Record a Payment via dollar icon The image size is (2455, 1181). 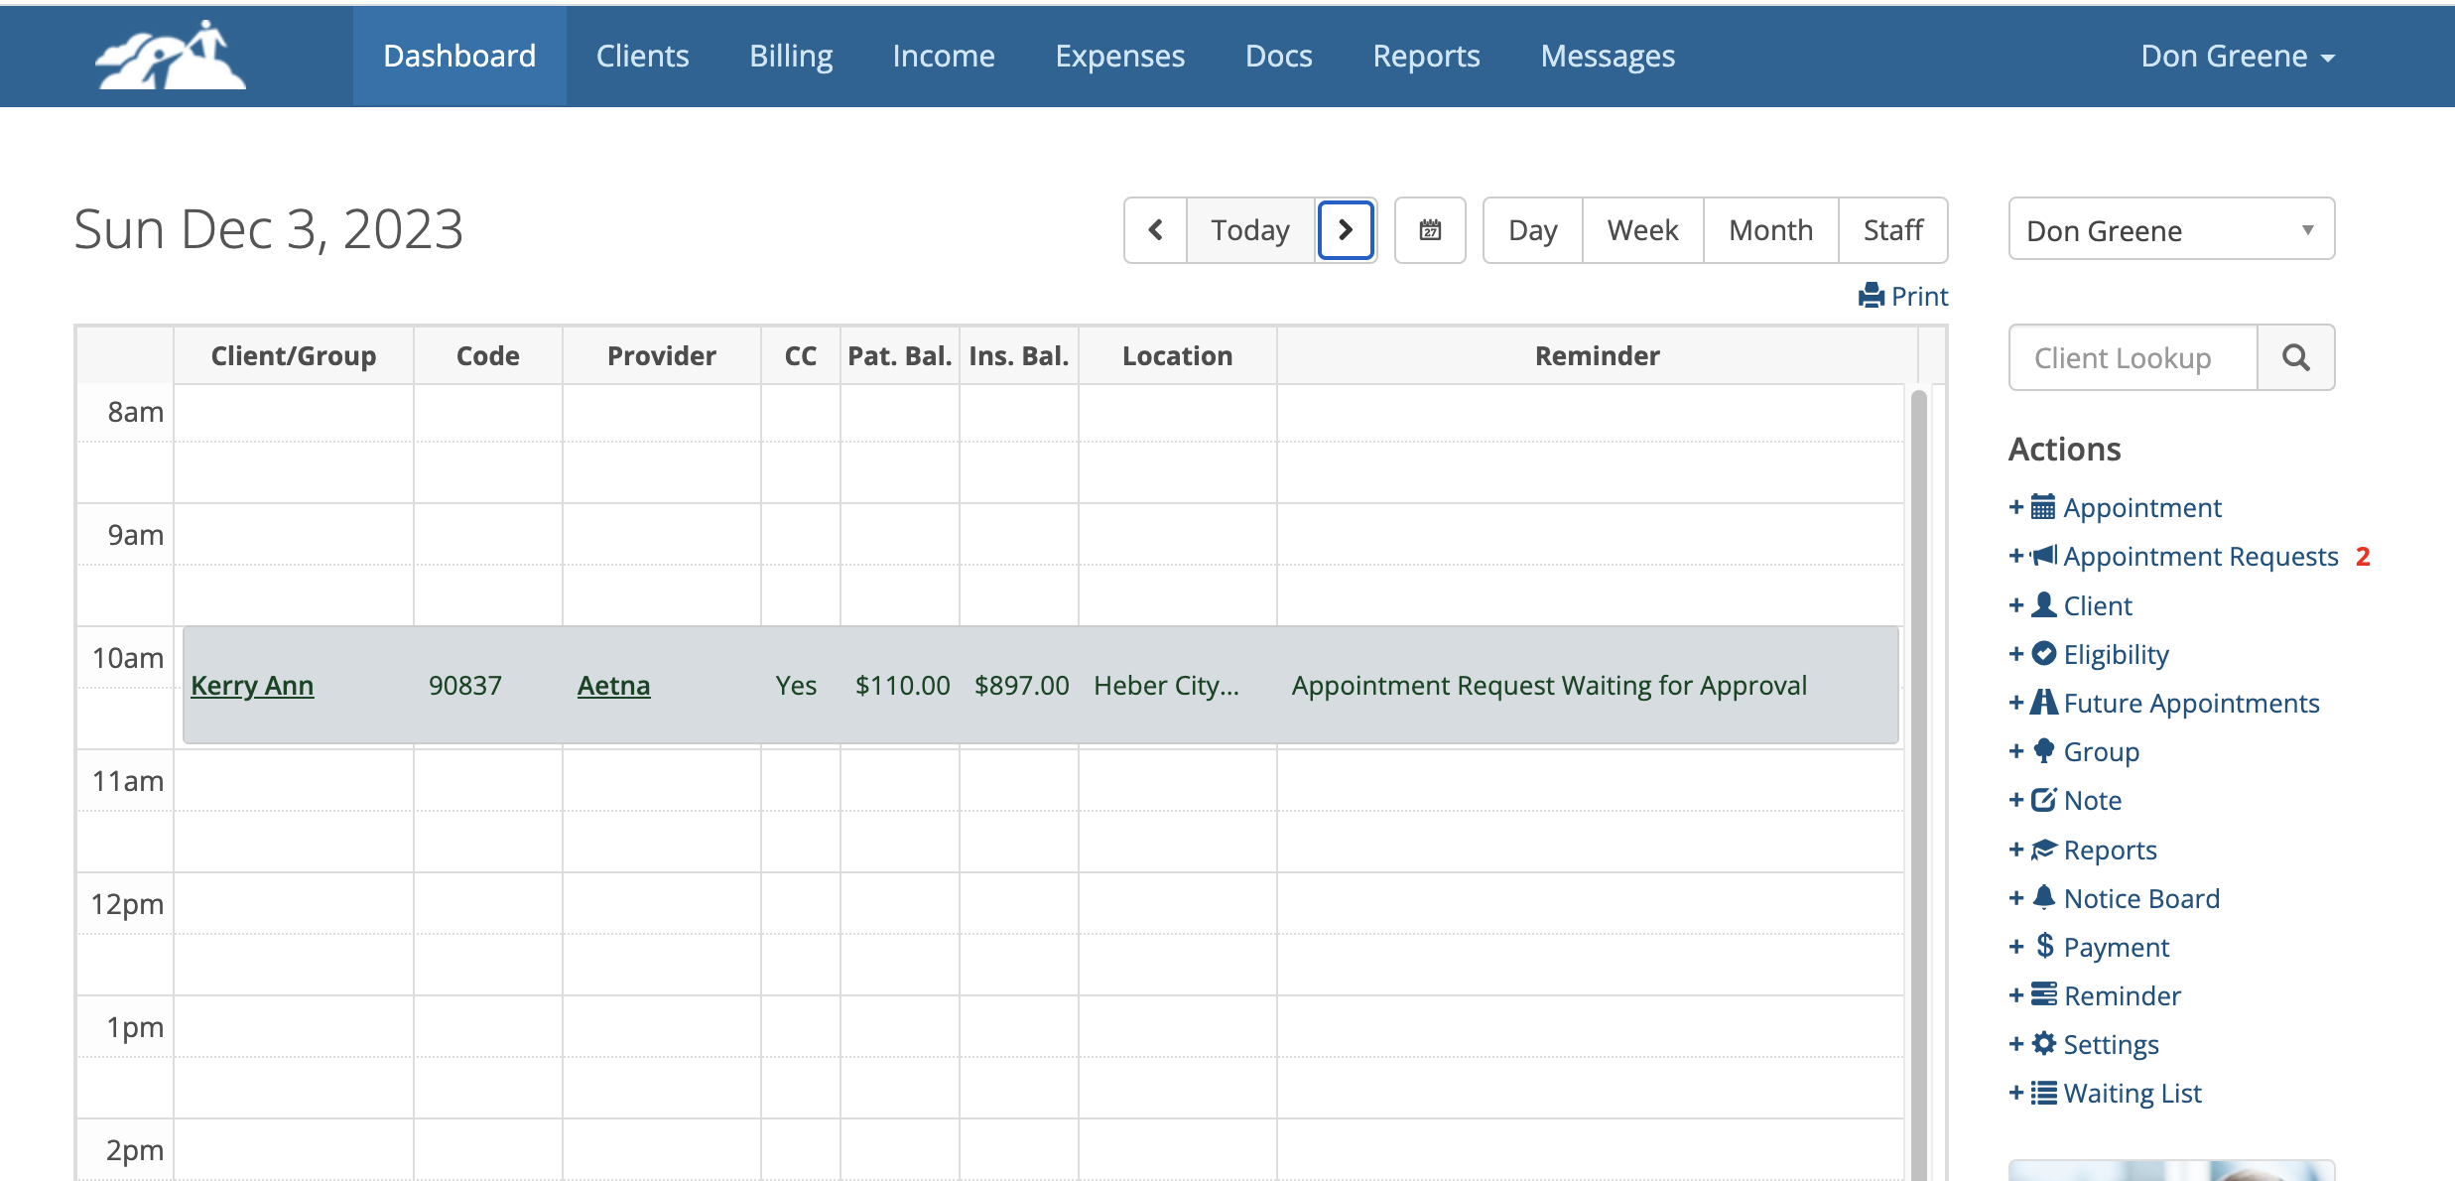(x=2117, y=947)
